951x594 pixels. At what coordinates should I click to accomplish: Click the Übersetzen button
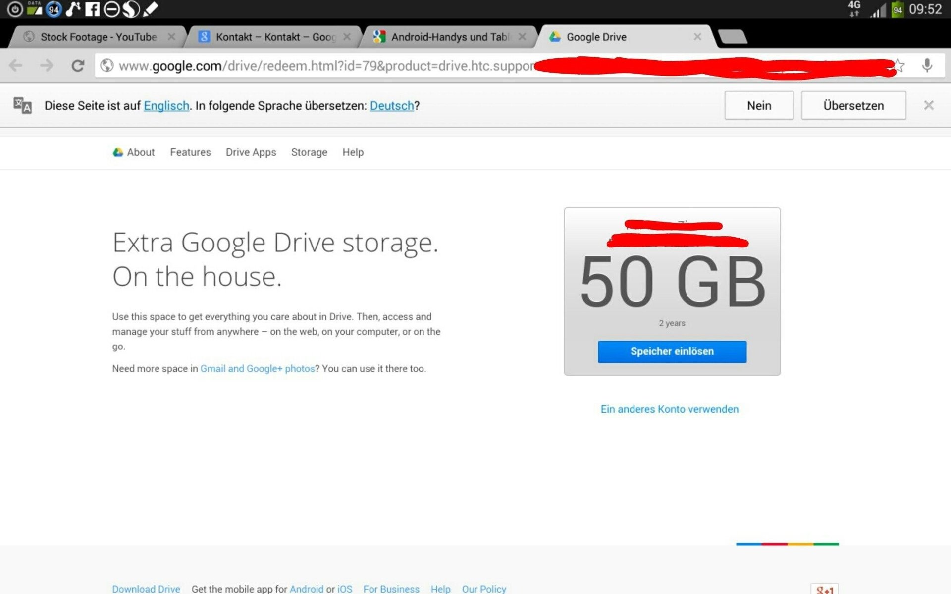tap(853, 105)
